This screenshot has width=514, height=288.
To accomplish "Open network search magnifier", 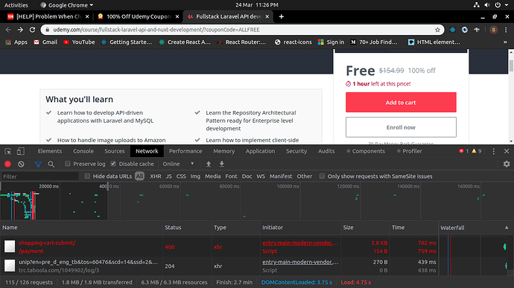I will pyautogui.click(x=51, y=164).
